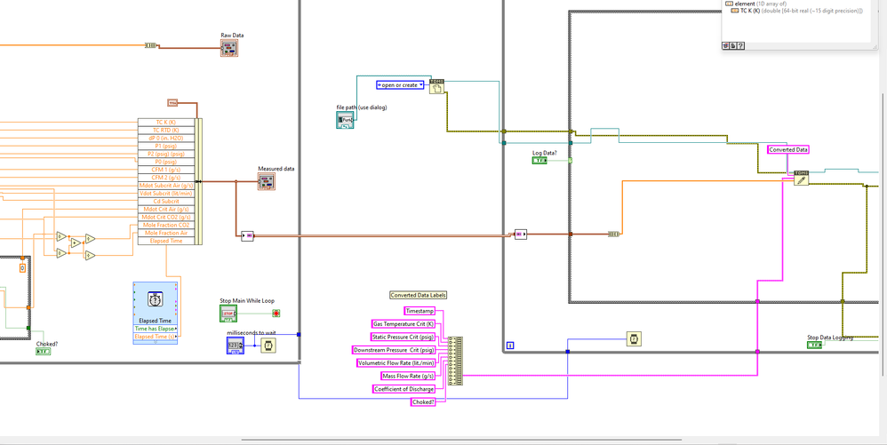Image resolution: width=887 pixels, height=445 pixels.
Task: Select the 'dP 0 (in. H2O)' bundle element
Action: (165, 138)
